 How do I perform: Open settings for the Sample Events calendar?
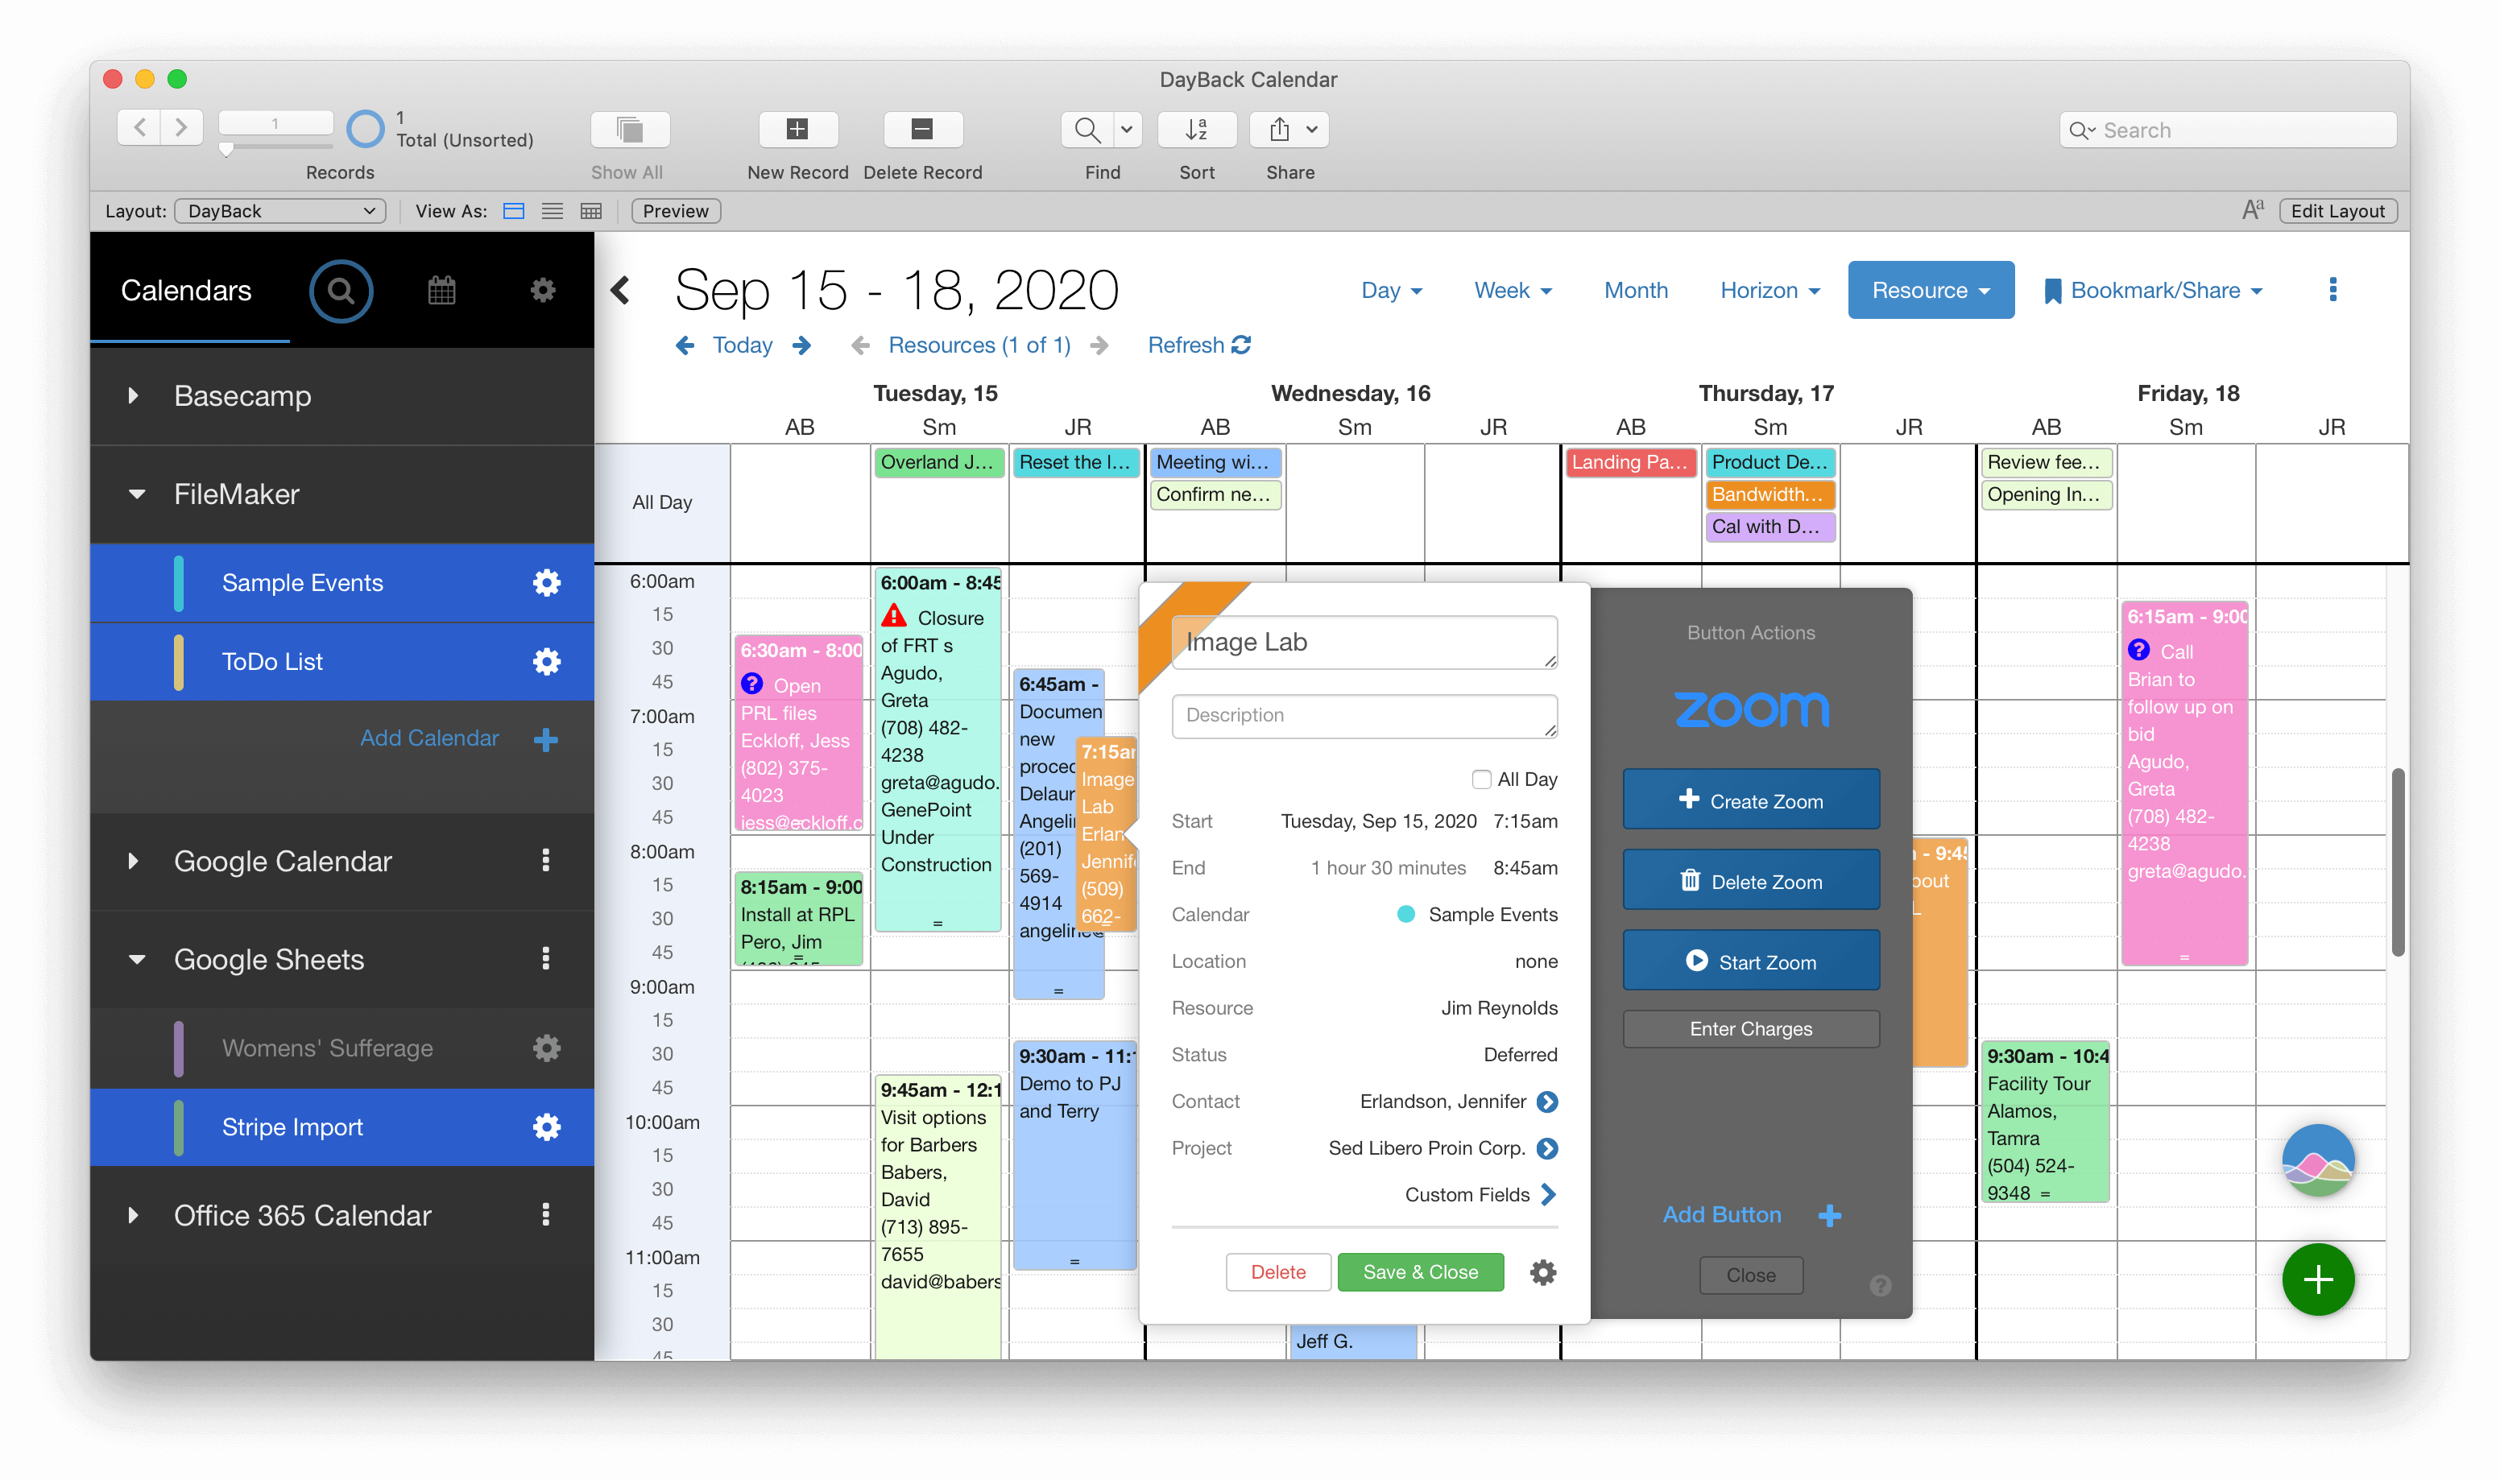point(548,582)
